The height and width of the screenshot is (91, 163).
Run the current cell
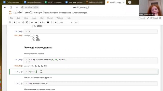pyautogui.click(x=42, y=22)
